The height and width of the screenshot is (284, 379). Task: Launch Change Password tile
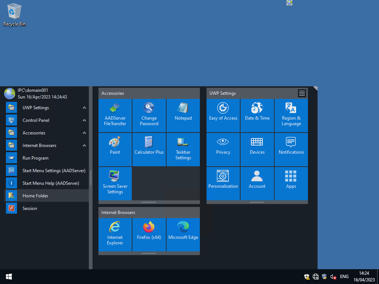point(149,115)
